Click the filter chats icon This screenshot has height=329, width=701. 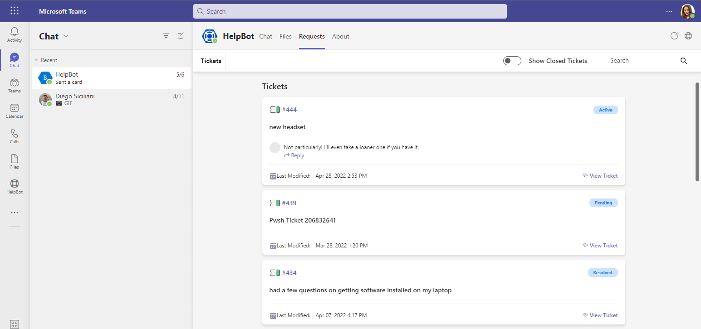coord(166,36)
